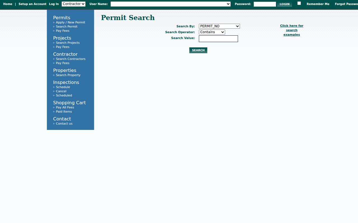The height and width of the screenshot is (223, 358).
Task: Open Cancel under Inspections
Action: (61, 91)
